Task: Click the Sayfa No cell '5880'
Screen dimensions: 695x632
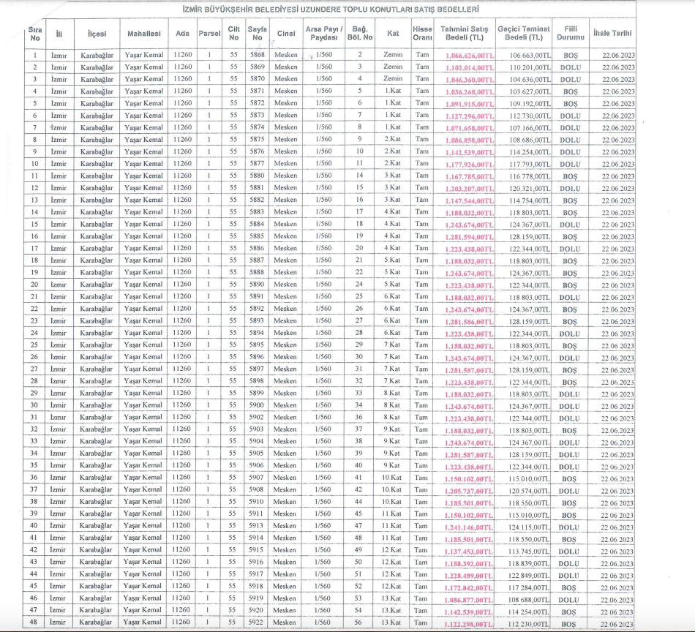Action: 257,176
